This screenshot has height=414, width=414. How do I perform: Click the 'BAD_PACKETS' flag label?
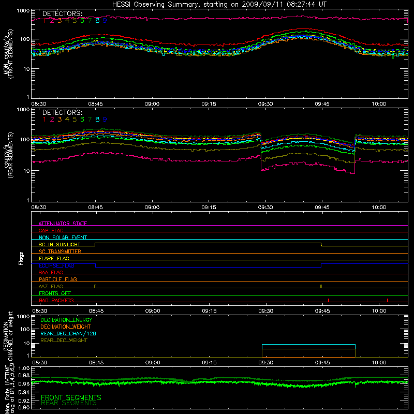tap(56, 300)
